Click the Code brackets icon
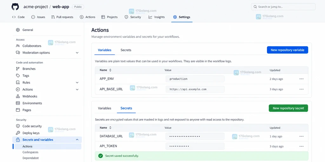Screen dimensions: 325x162 [14, 17]
